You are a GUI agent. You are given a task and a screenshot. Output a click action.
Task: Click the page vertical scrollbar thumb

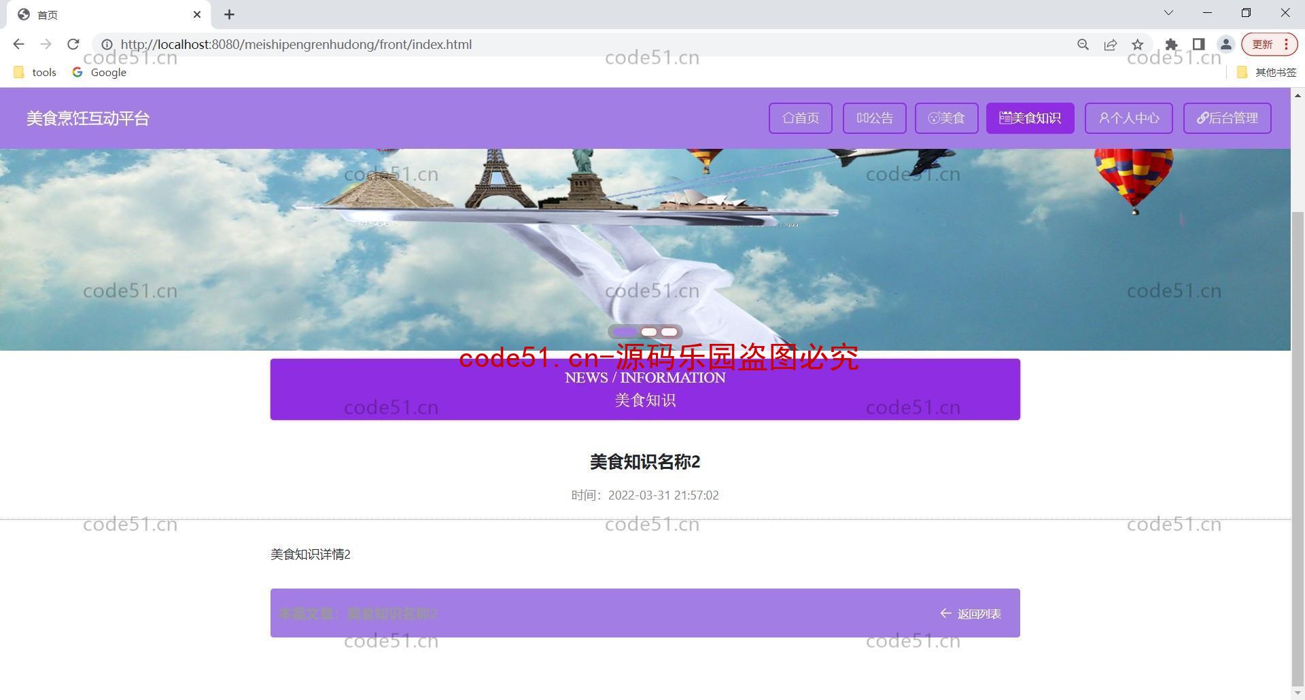(1298, 449)
